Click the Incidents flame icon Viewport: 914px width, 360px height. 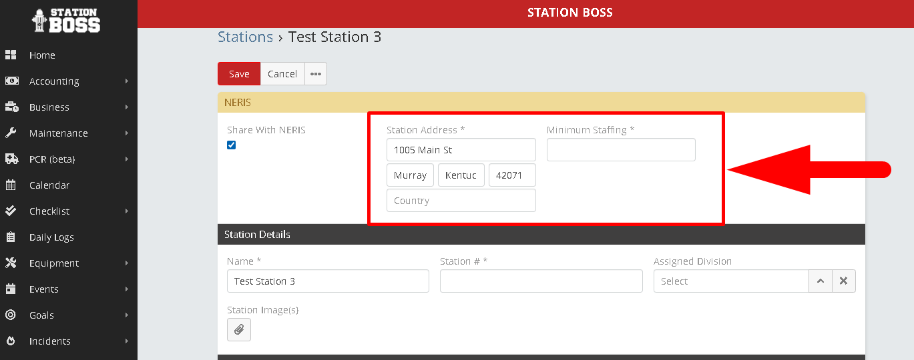click(11, 341)
